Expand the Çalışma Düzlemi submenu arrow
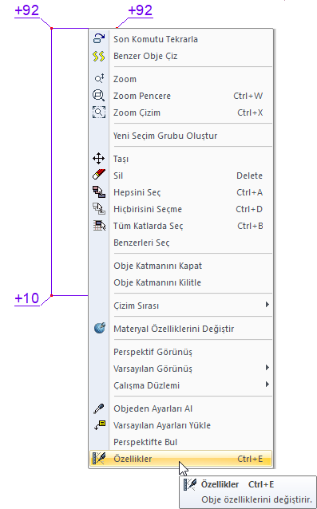 pyautogui.click(x=267, y=385)
